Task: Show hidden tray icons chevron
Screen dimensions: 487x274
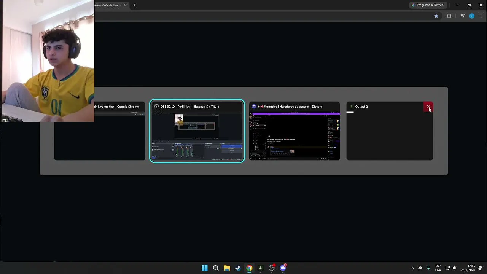Action: click(412, 268)
